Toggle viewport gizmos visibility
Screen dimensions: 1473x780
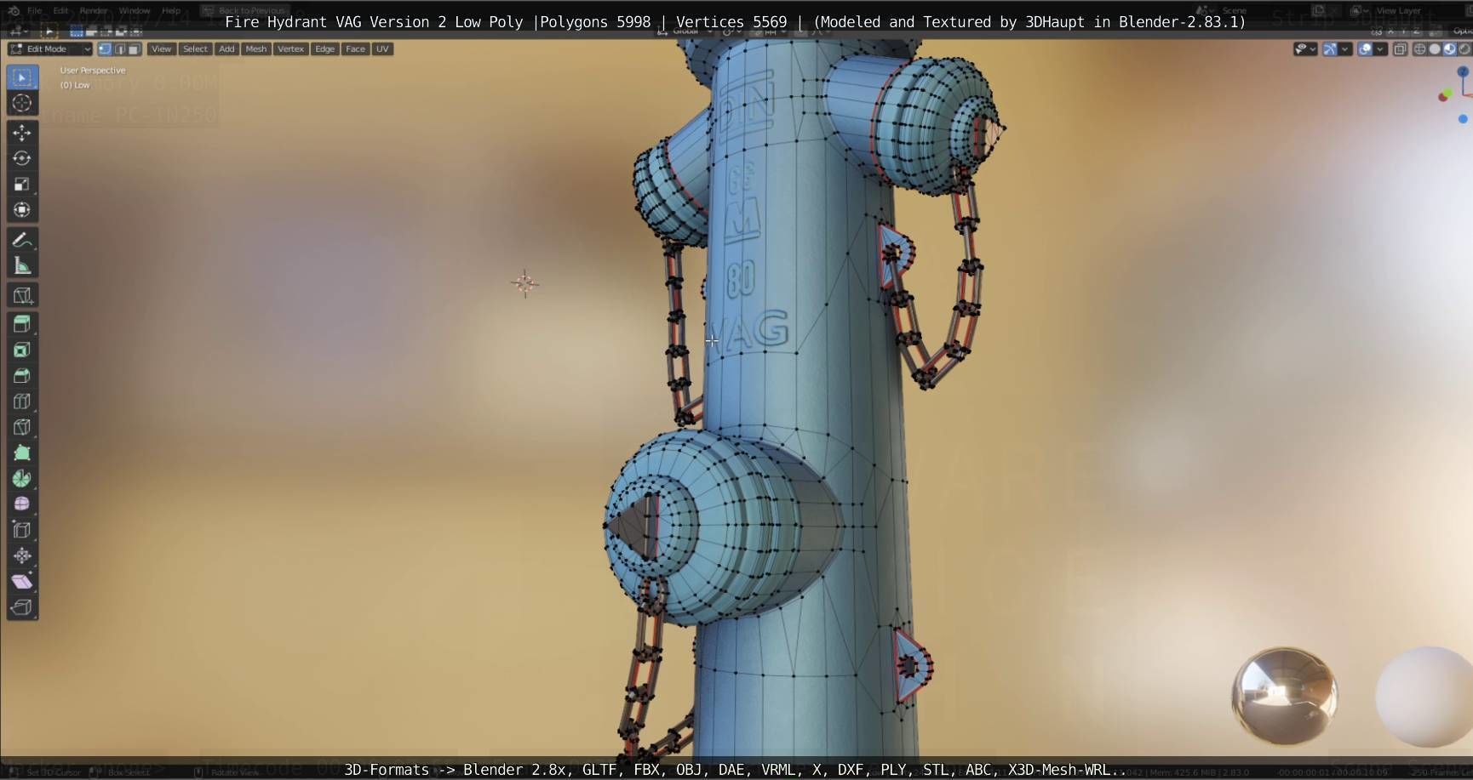(1330, 49)
